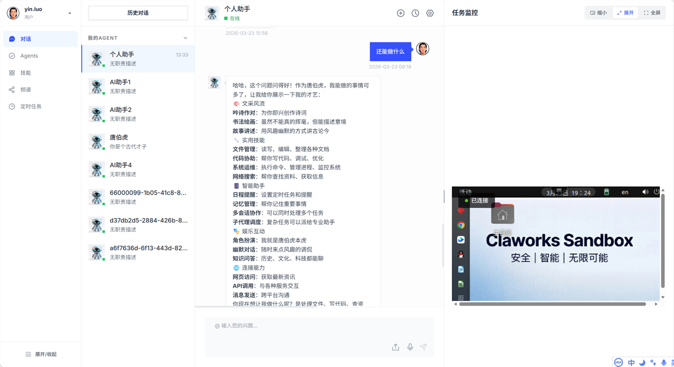
Task: Click the 历史对话 history button
Action: coord(137,13)
